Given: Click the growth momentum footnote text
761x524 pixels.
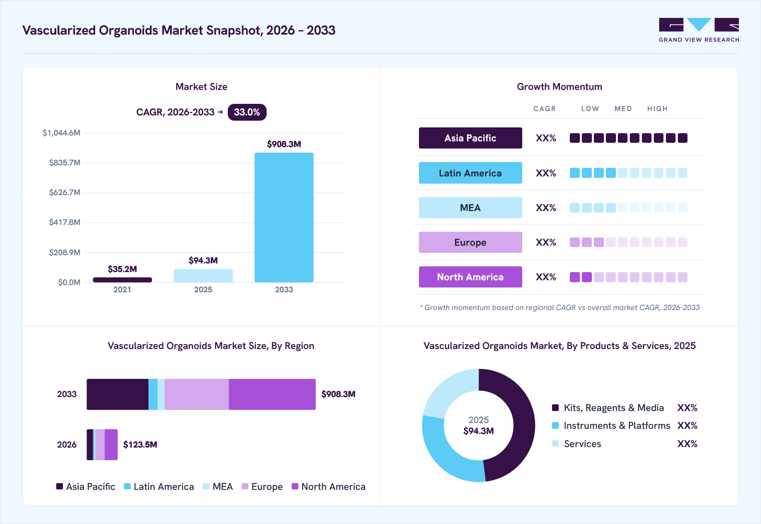Looking at the screenshot, I should pos(560,308).
